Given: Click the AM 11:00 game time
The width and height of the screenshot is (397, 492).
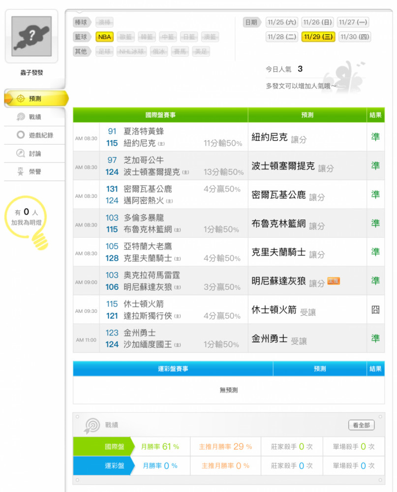Looking at the screenshot, I should coord(86,340).
